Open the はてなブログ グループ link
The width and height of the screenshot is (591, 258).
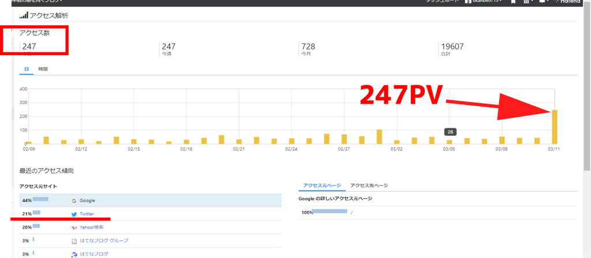click(x=104, y=241)
